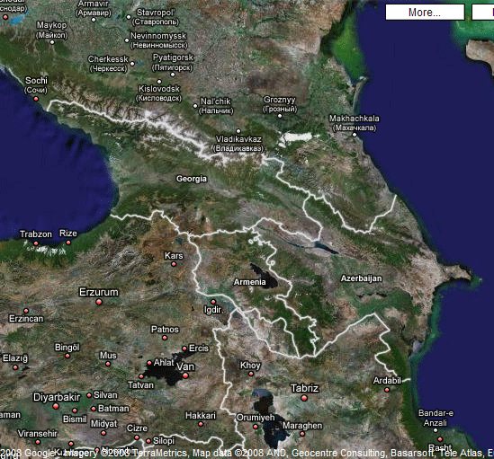This screenshot has width=494, height=459.
Task: Select the Pyatigorsk city marker
Action: (173, 75)
